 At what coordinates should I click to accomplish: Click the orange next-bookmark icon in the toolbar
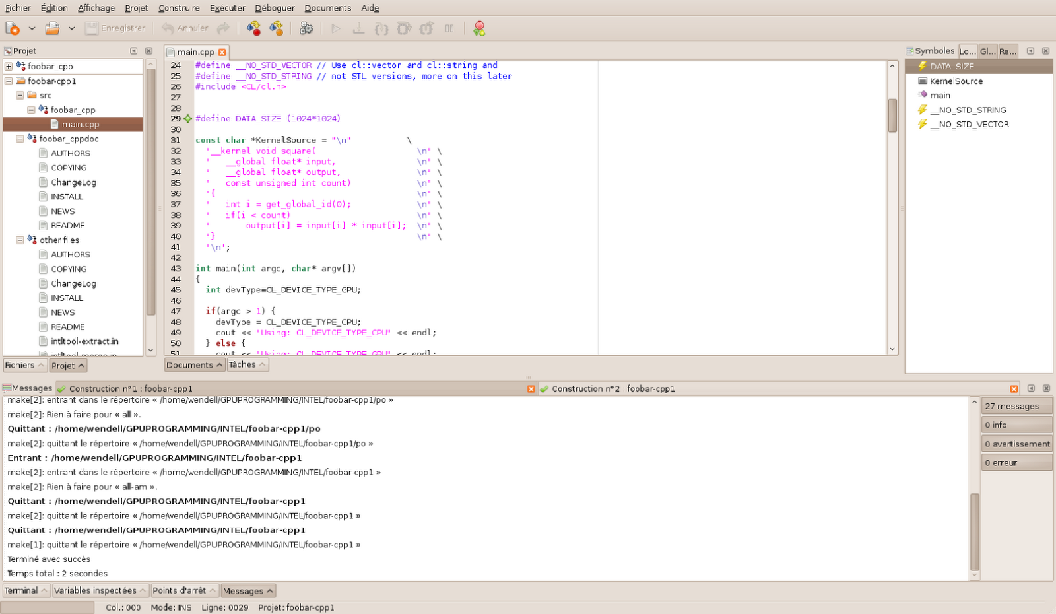click(x=276, y=28)
